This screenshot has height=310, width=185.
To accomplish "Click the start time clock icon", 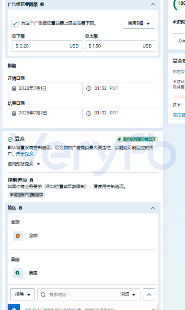I will [x=89, y=88].
